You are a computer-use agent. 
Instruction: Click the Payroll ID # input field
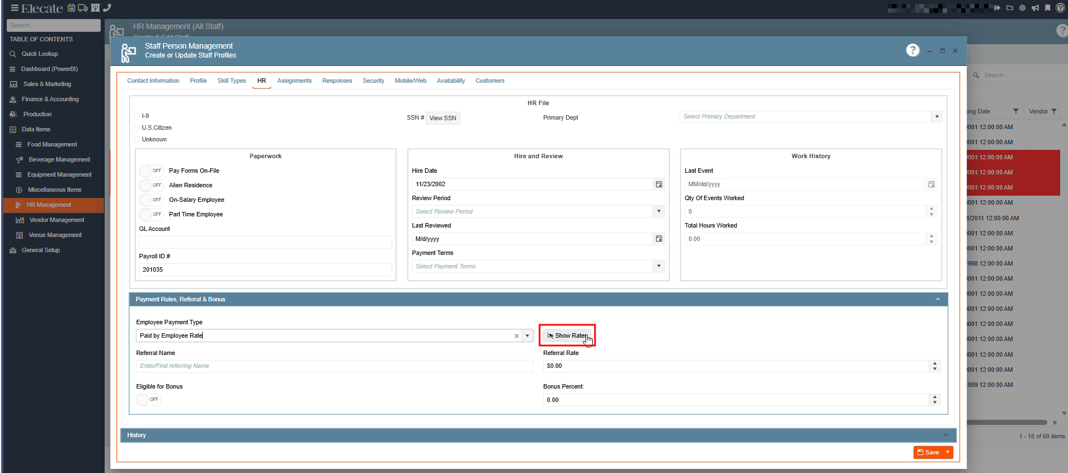click(x=265, y=269)
